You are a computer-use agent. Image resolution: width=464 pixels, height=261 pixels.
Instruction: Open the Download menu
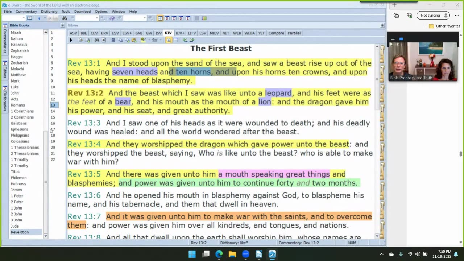pyautogui.click(x=82, y=12)
